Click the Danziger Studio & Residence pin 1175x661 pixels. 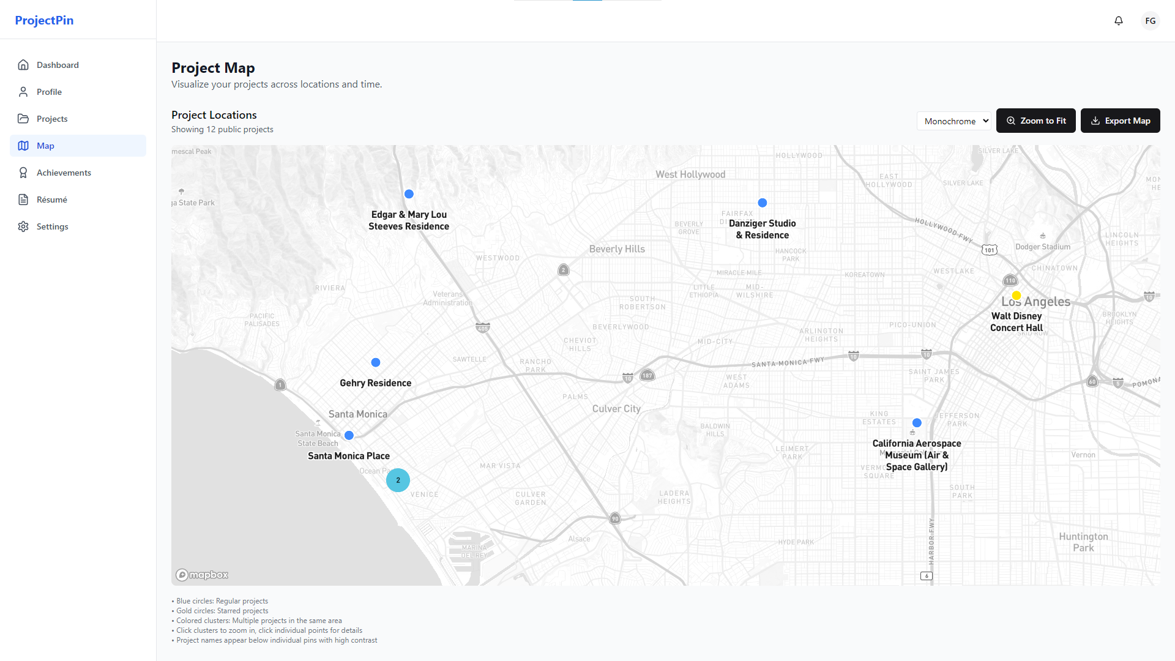pyautogui.click(x=763, y=203)
